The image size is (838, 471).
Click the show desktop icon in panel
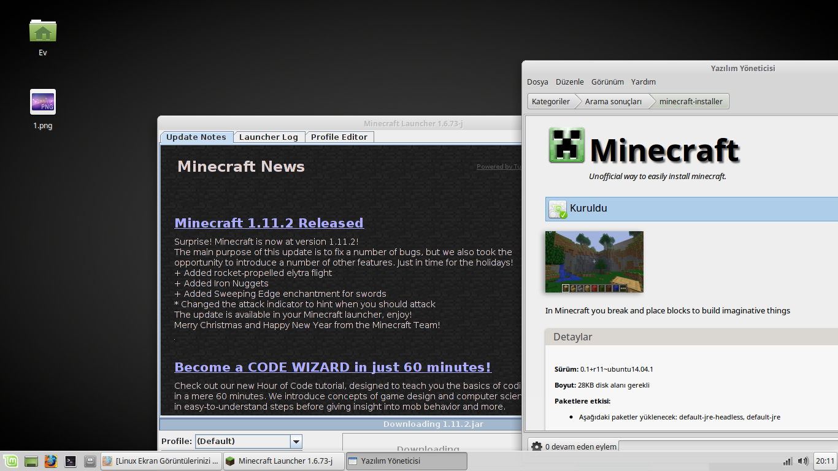pyautogui.click(x=31, y=461)
